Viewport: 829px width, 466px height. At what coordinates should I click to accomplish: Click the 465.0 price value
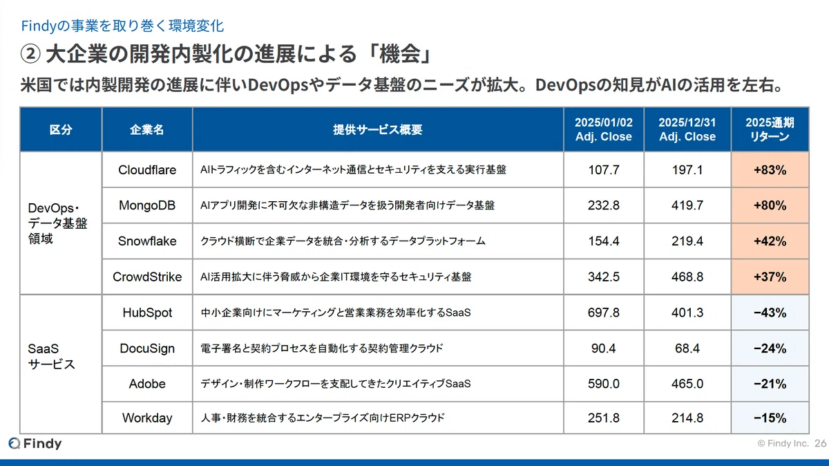(687, 384)
